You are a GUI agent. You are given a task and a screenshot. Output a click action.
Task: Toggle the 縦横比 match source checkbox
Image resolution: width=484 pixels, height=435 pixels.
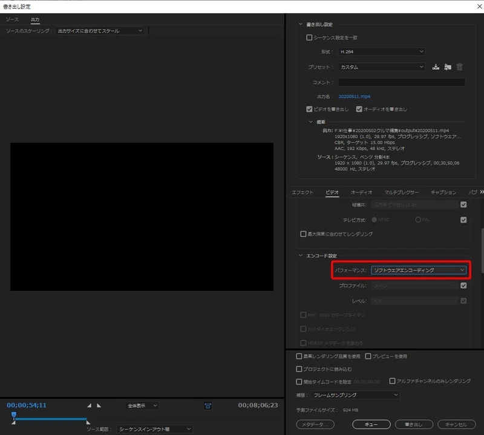(x=463, y=204)
